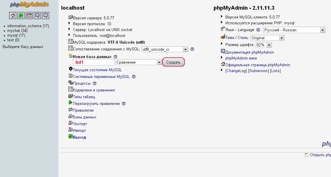
Task: Click help icon beside Новая база данных
Action: pyautogui.click(x=115, y=57)
